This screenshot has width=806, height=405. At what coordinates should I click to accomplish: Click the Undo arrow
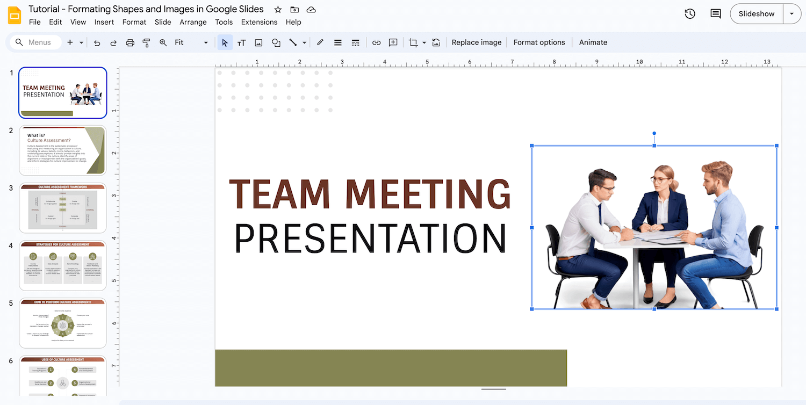(x=97, y=42)
